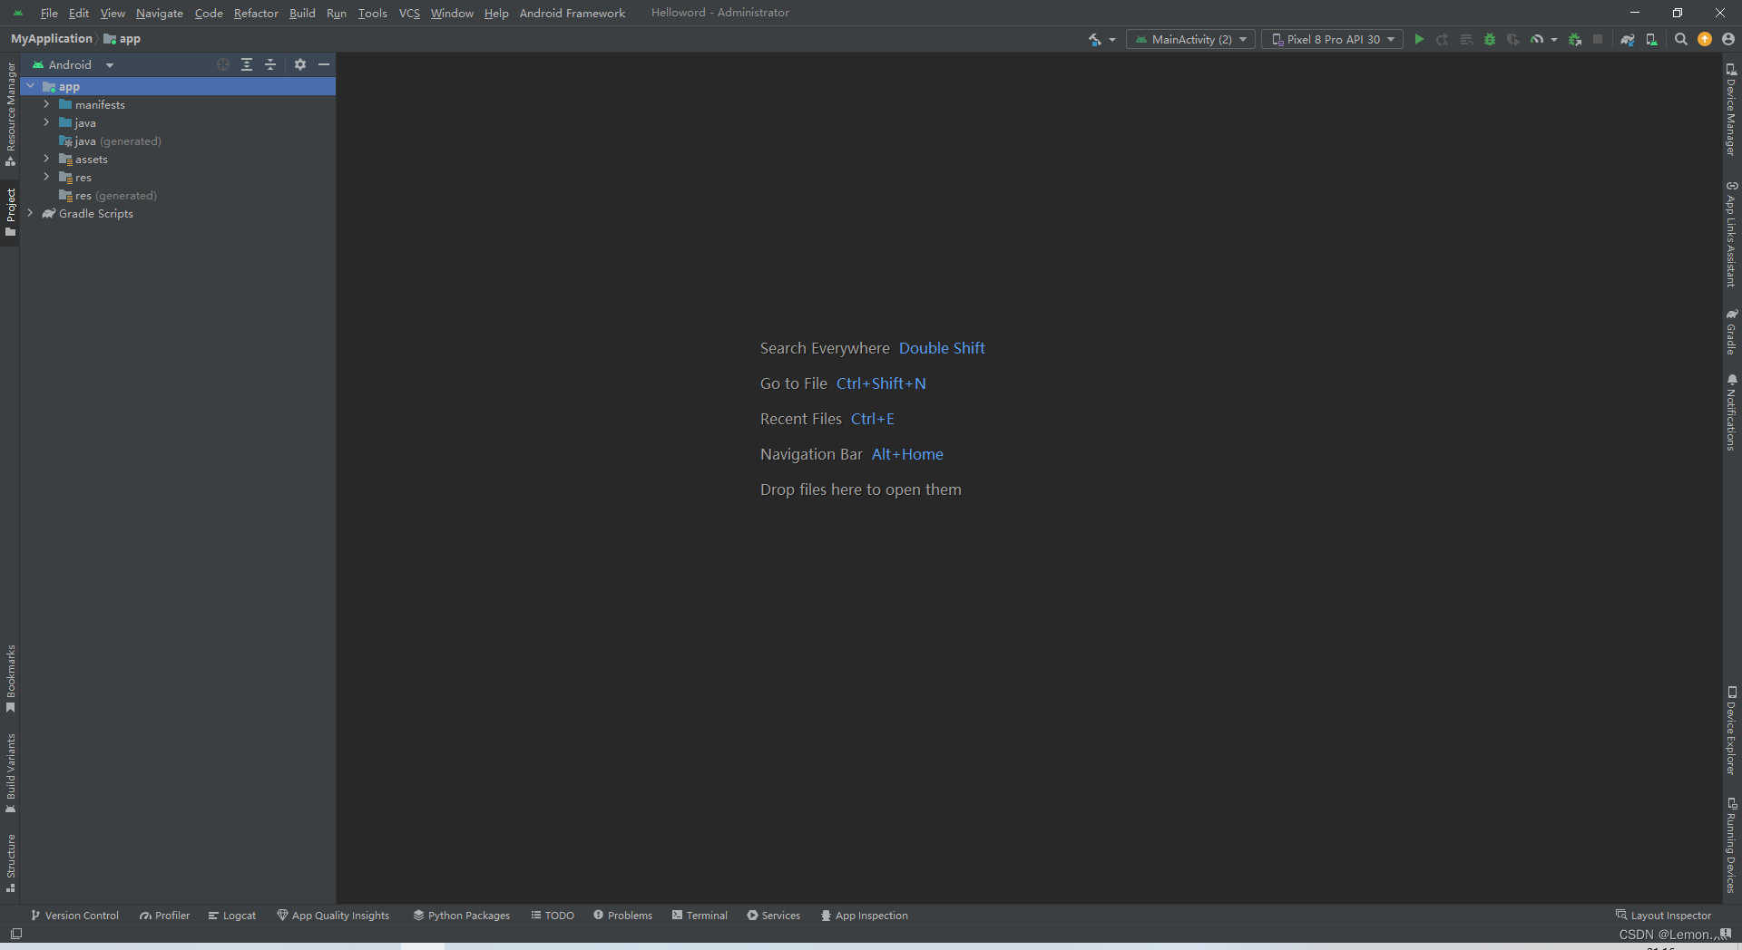This screenshot has width=1742, height=950.
Task: Toggle tool window bars icon in status bar
Action: point(16,934)
